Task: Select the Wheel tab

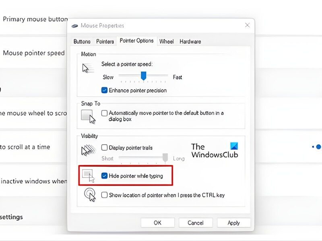Action: click(166, 41)
